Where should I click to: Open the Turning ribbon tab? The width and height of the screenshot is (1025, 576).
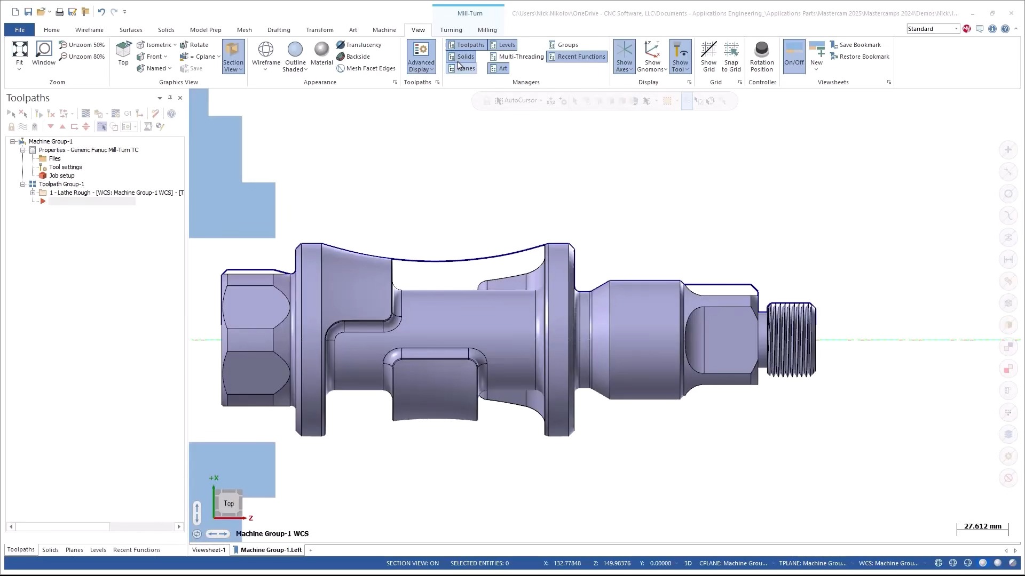coord(451,30)
